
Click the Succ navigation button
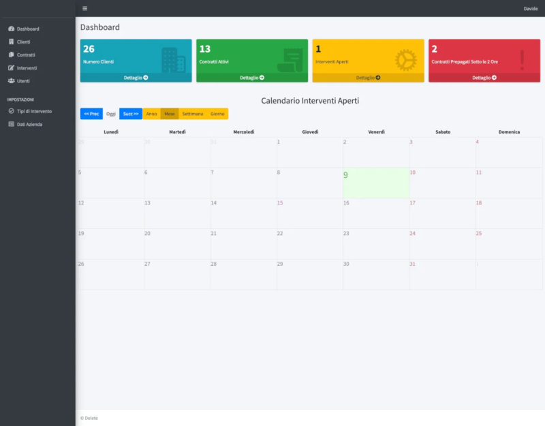point(129,113)
